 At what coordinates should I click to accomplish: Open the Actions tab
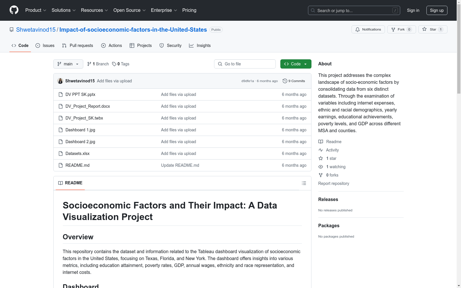[112, 46]
